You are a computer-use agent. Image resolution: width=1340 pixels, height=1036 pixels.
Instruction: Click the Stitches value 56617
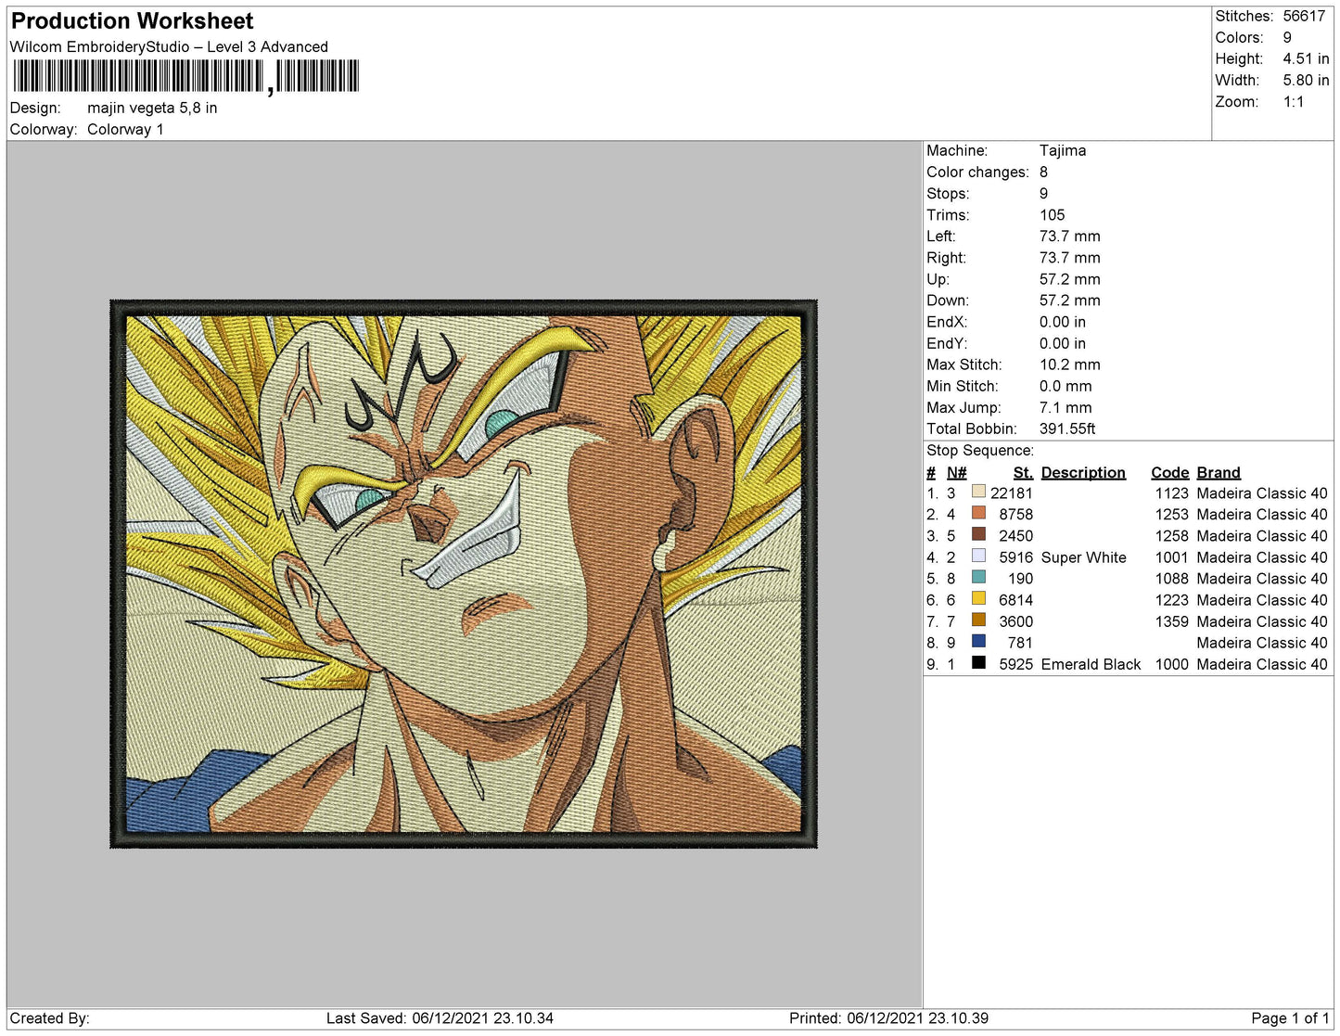(1304, 16)
